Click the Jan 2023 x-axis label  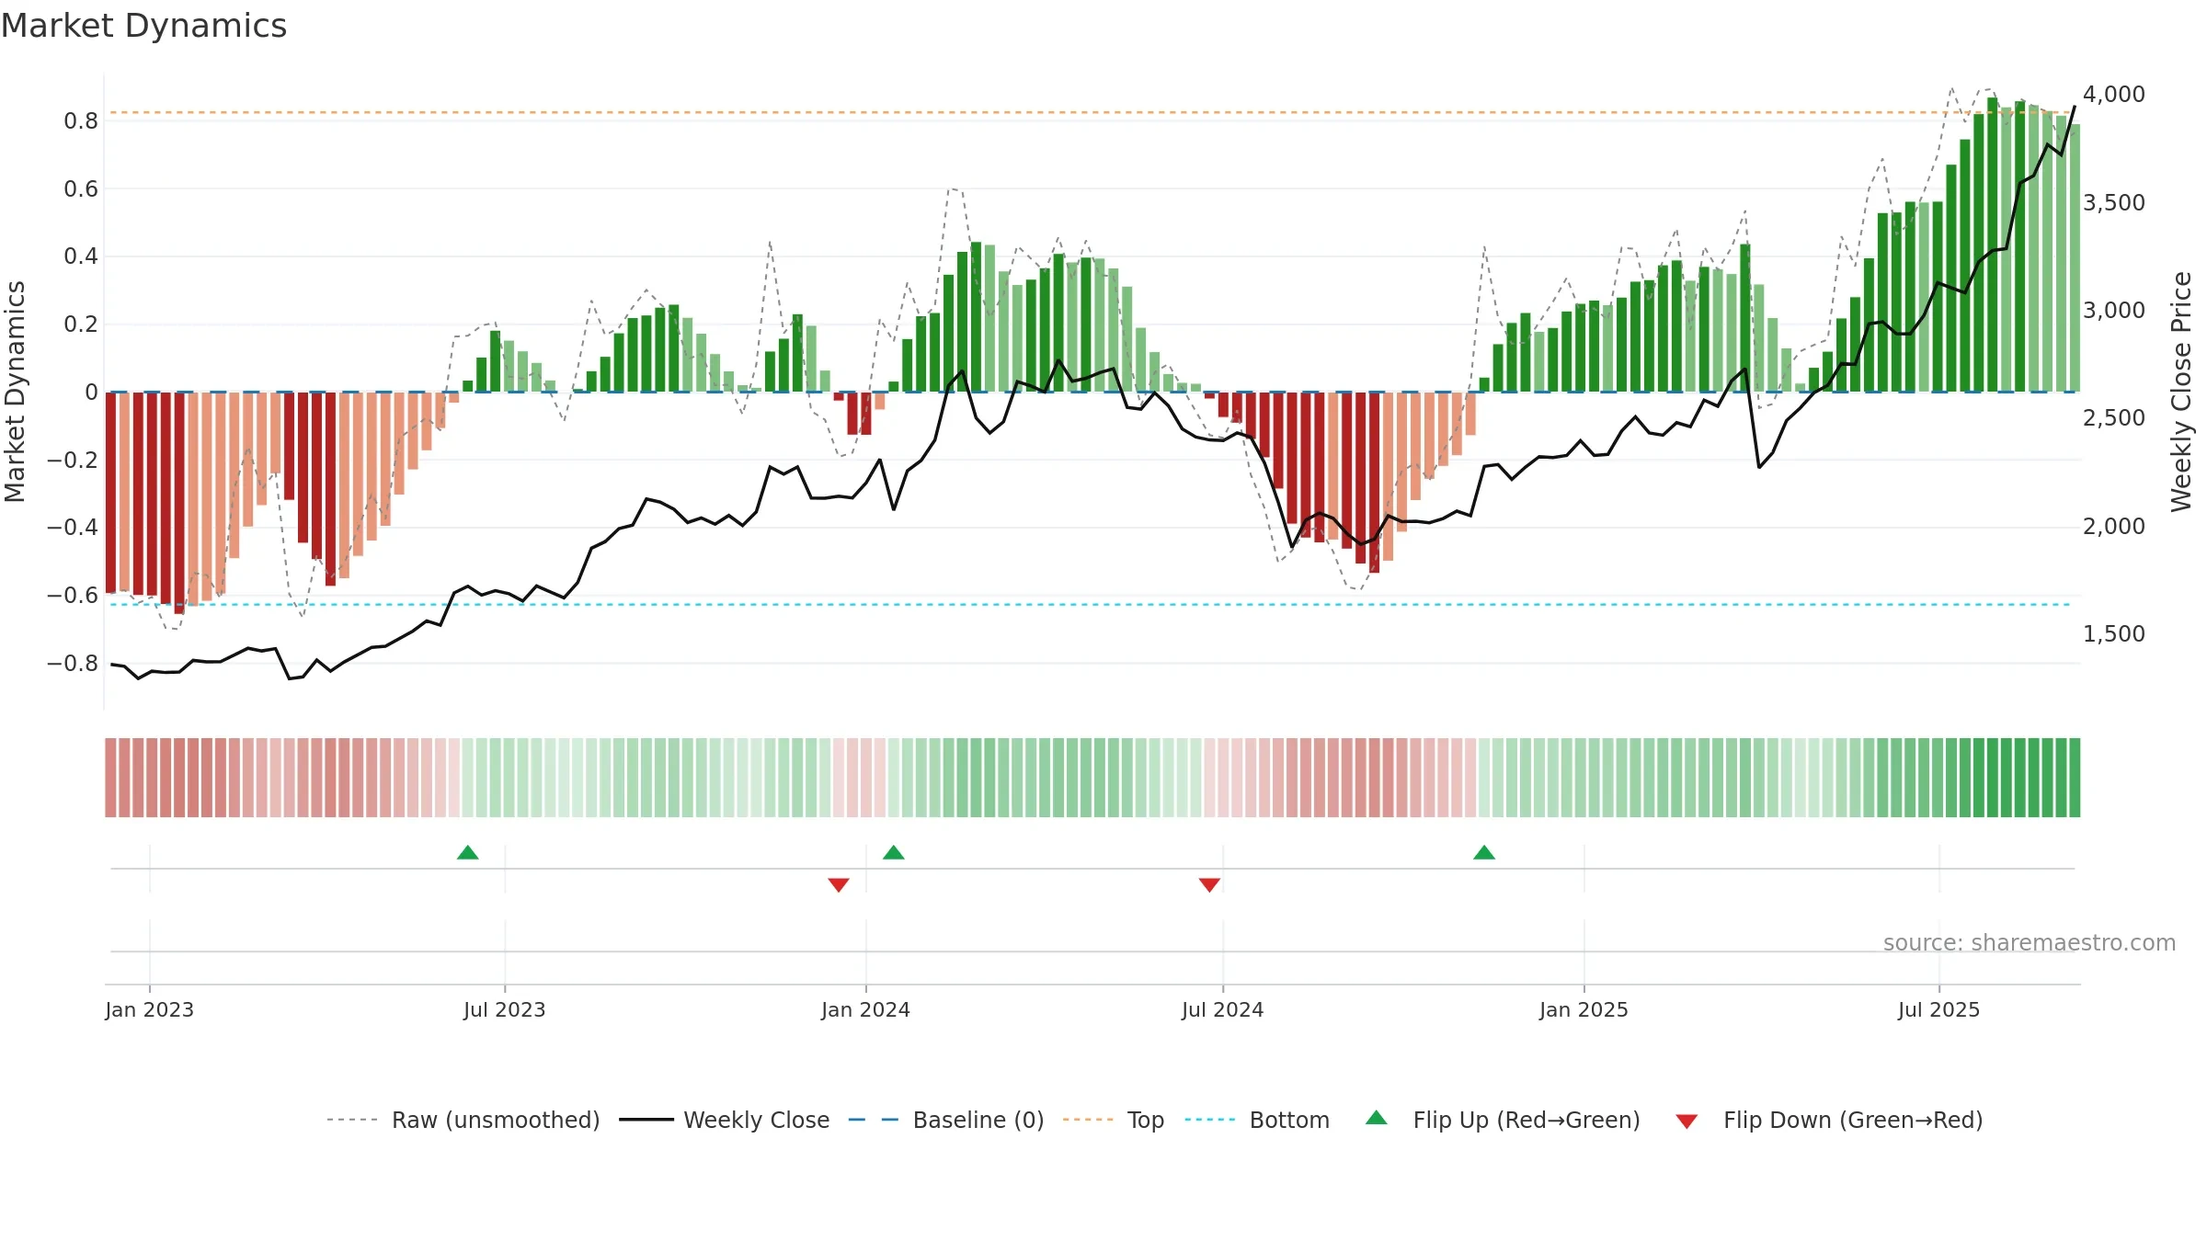tap(150, 1009)
